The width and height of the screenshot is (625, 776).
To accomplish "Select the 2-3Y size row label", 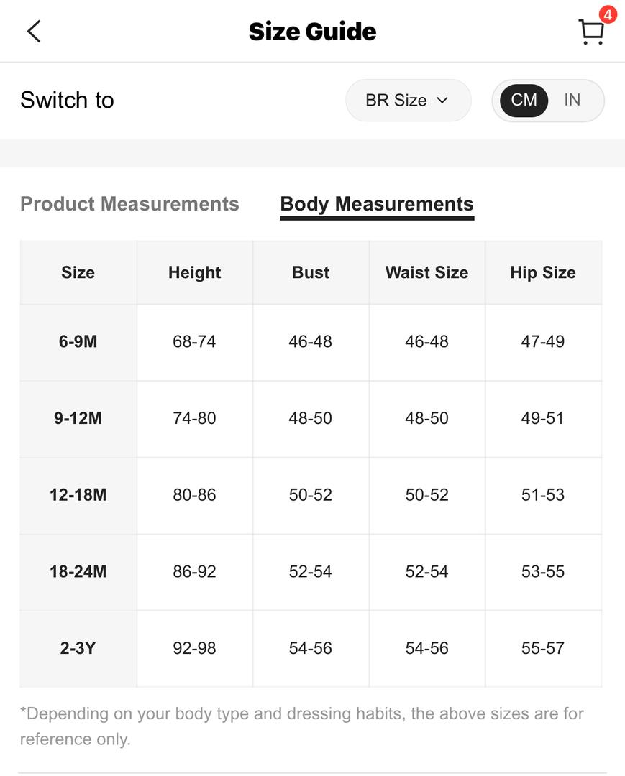I will tap(78, 648).
